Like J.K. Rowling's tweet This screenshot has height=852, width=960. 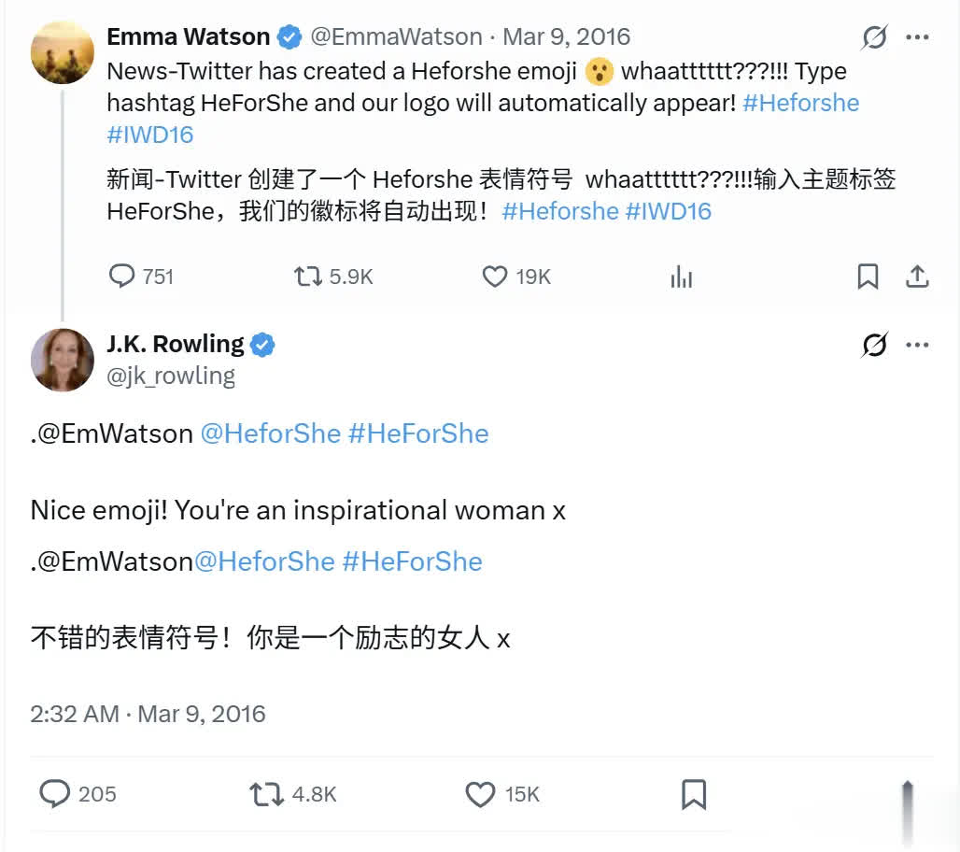click(480, 794)
